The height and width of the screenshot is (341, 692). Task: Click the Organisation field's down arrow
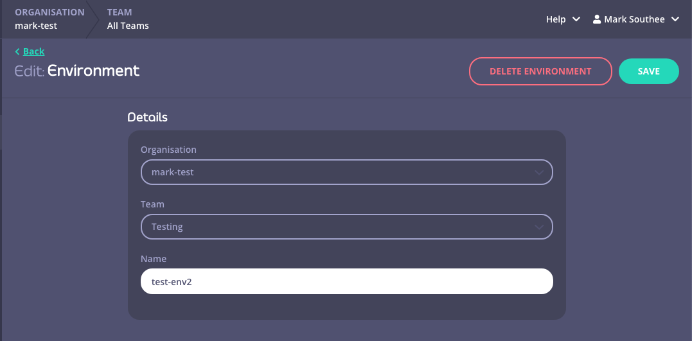point(539,172)
